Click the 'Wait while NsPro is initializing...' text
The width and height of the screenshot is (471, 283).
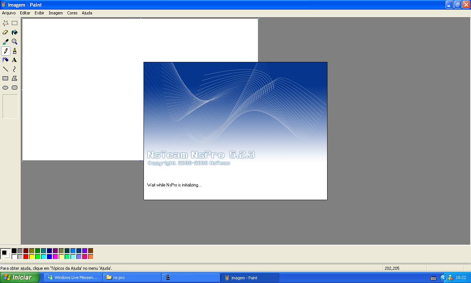tap(174, 185)
